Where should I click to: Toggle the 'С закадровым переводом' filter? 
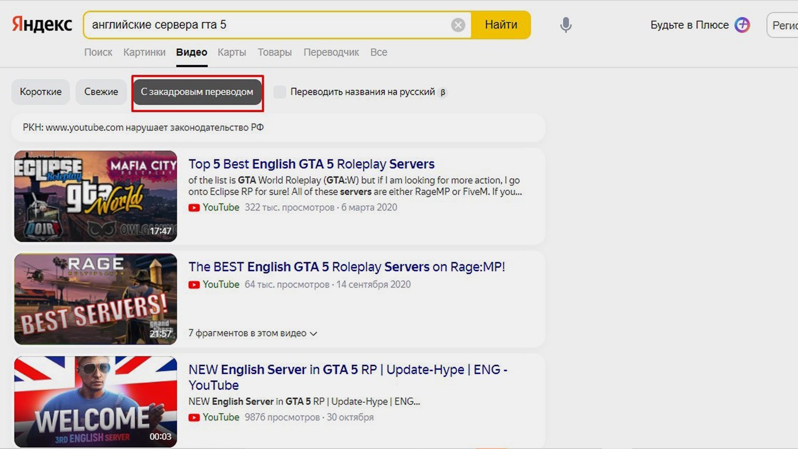(x=197, y=92)
